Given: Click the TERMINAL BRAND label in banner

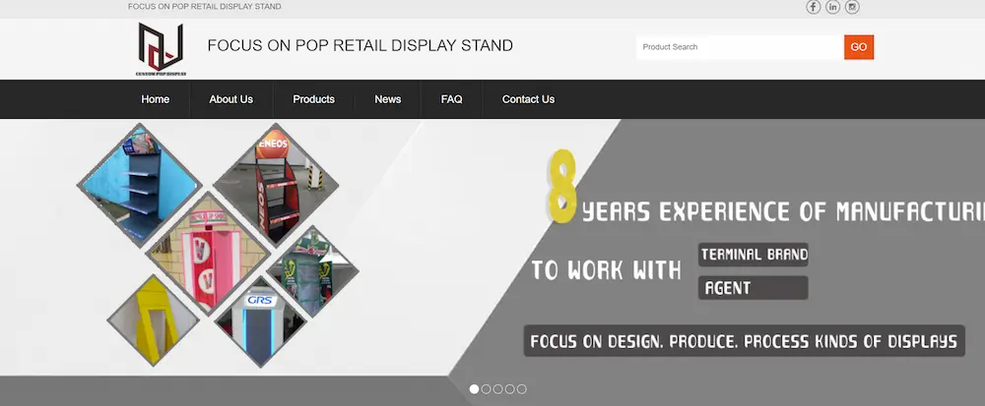Looking at the screenshot, I should tap(754, 255).
